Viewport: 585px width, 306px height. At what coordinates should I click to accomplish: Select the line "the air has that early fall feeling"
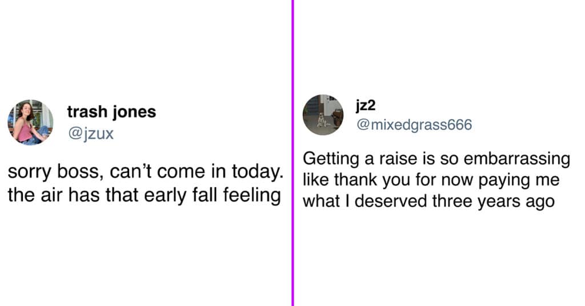(145, 195)
